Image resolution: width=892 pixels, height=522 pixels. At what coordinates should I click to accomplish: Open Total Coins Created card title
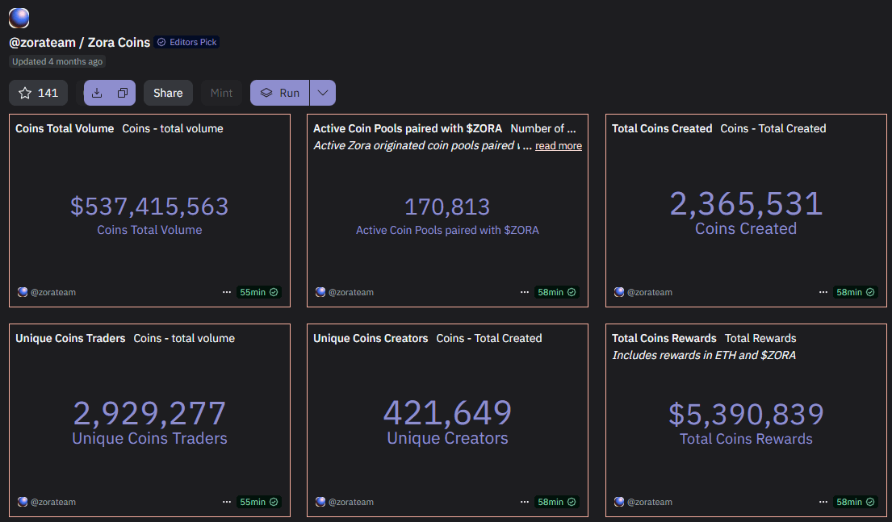[662, 128]
